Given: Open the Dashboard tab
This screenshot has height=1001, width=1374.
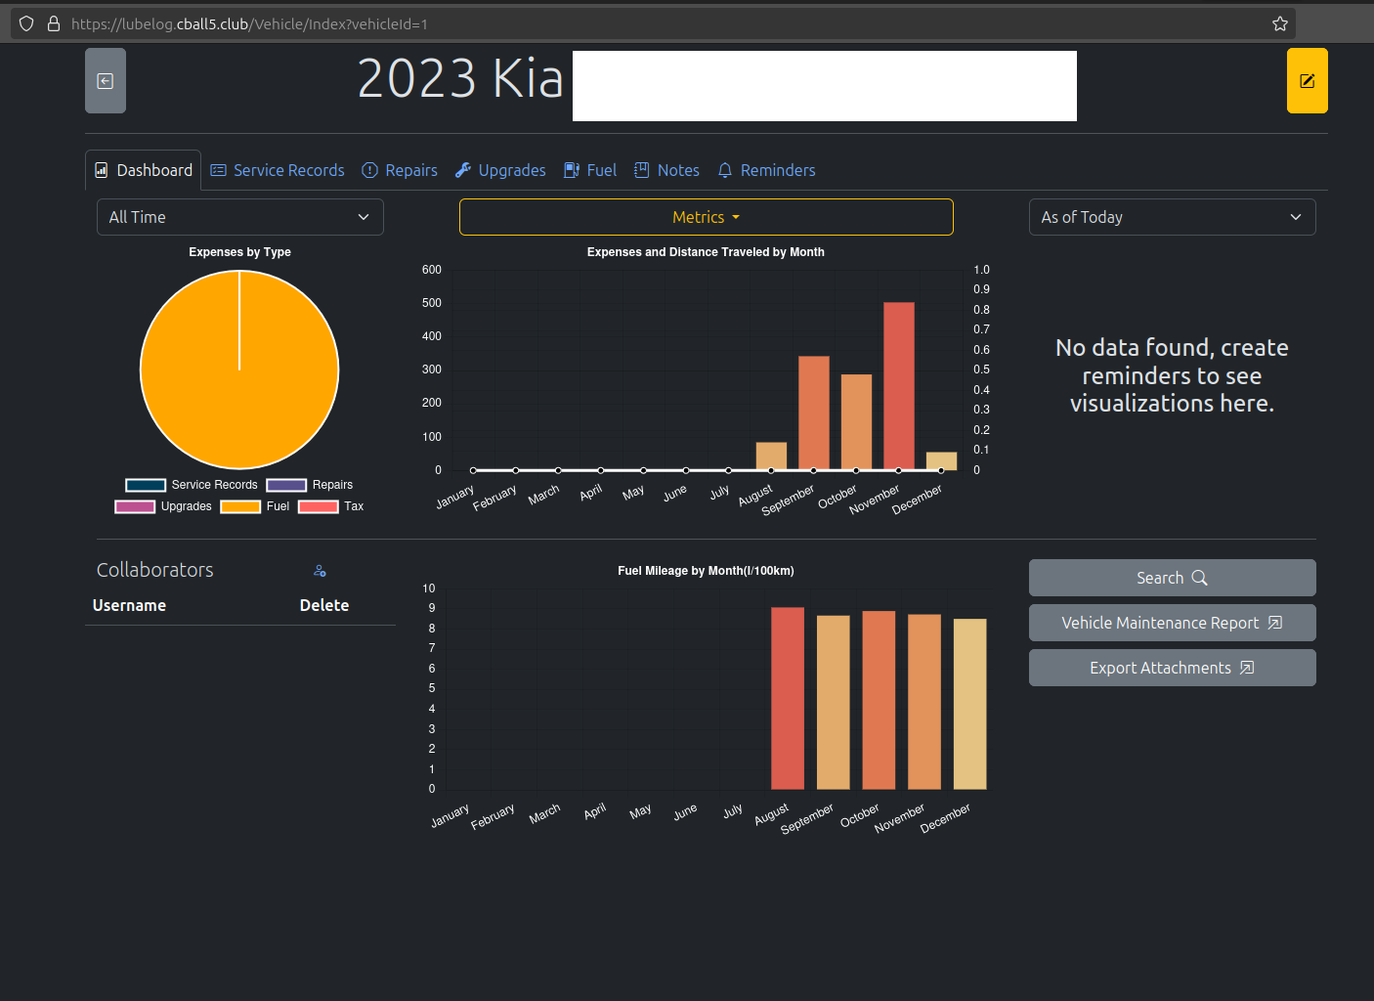Looking at the screenshot, I should [144, 170].
